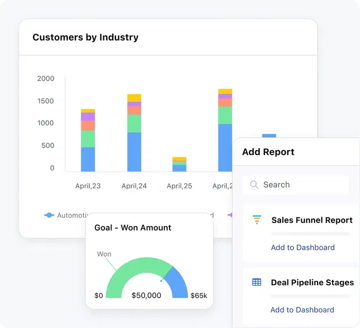The width and height of the screenshot is (360, 328).
Task: Click the Won label on the gauge
Action: coord(104,254)
